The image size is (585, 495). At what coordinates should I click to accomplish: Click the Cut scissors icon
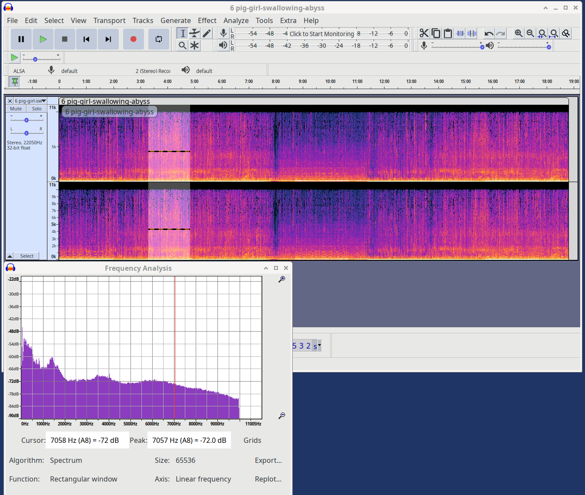pos(424,33)
